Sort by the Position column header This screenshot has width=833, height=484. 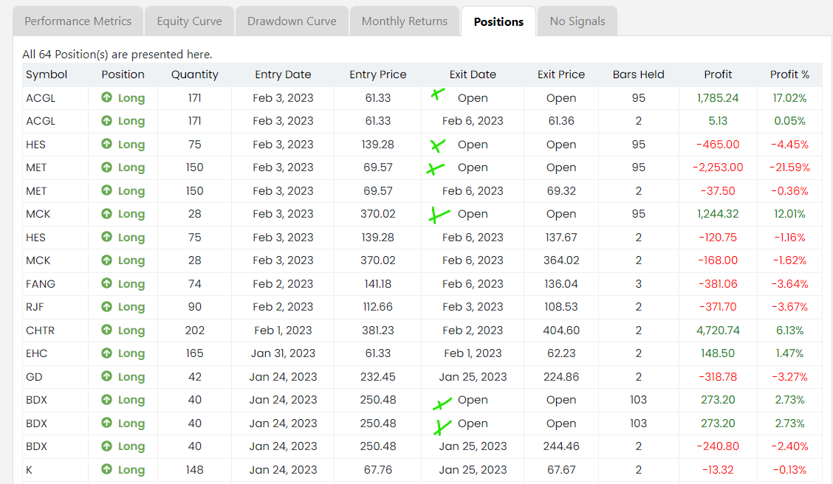tap(123, 75)
